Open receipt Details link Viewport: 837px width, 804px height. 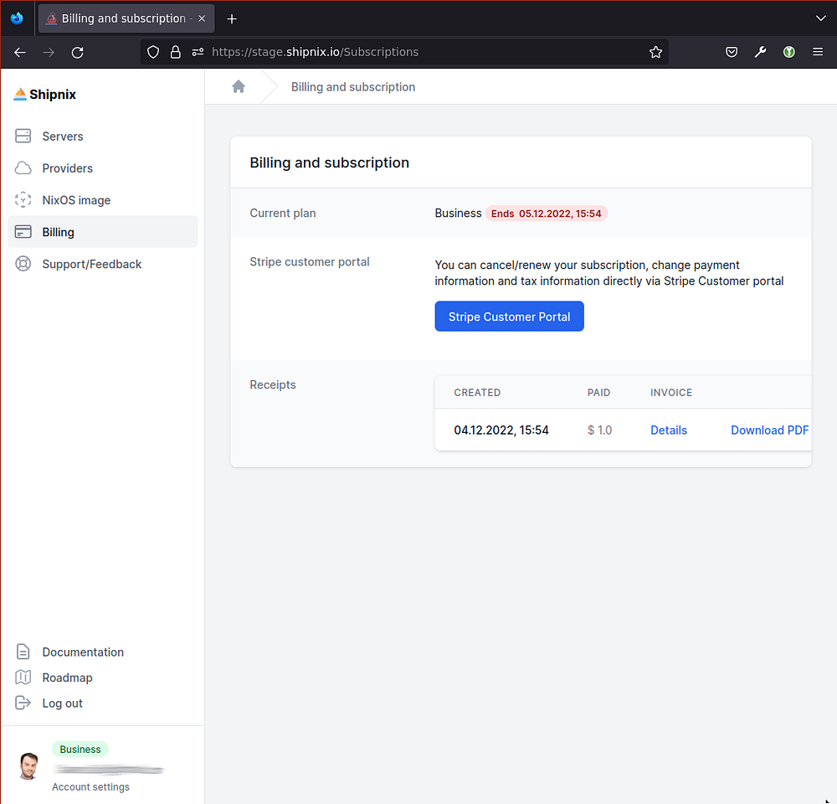pyautogui.click(x=668, y=430)
